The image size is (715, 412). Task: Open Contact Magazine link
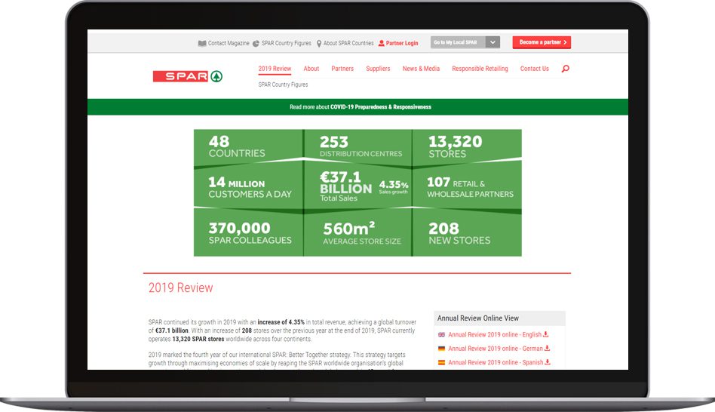pos(229,43)
